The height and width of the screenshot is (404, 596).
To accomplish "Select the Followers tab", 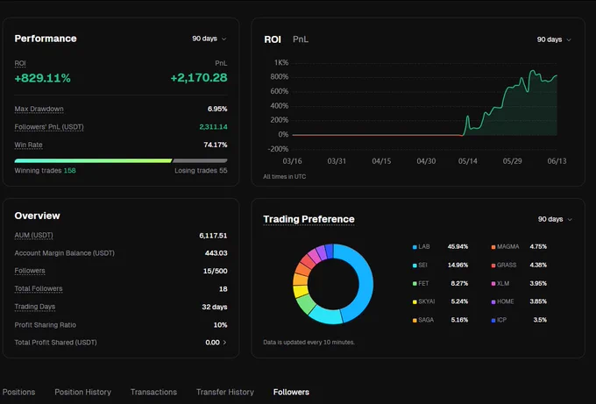I will pos(291,392).
